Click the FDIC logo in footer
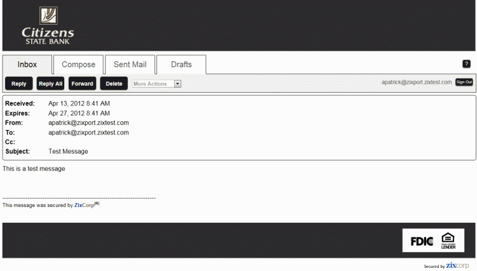Screen dimensions: 477x271 tap(422, 241)
